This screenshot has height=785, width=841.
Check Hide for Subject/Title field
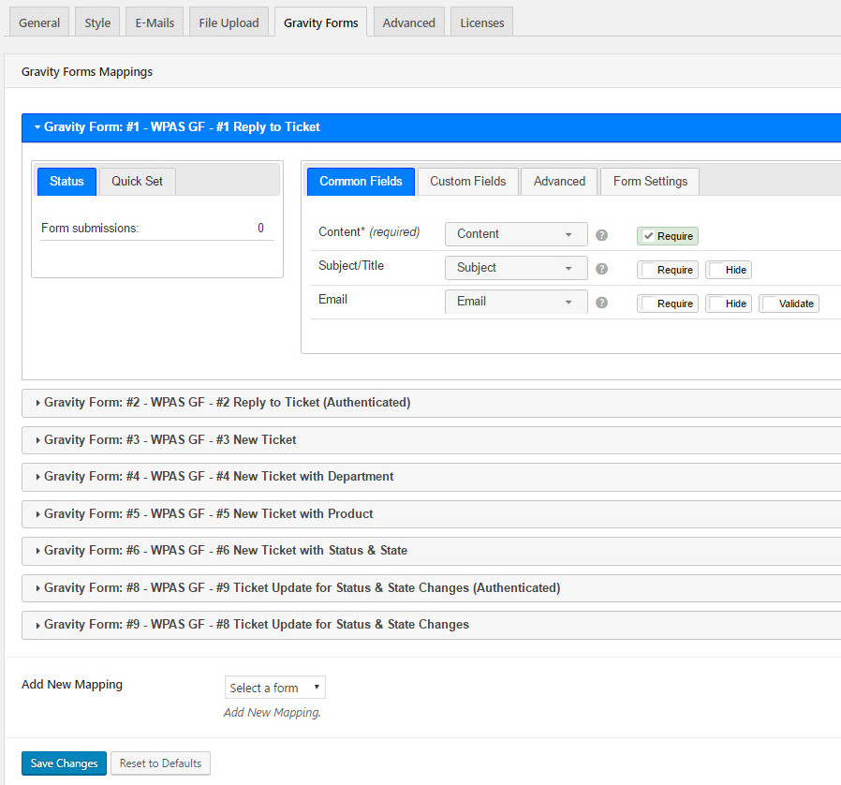tap(729, 270)
